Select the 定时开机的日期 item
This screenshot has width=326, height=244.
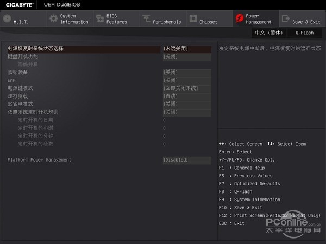click(35, 120)
